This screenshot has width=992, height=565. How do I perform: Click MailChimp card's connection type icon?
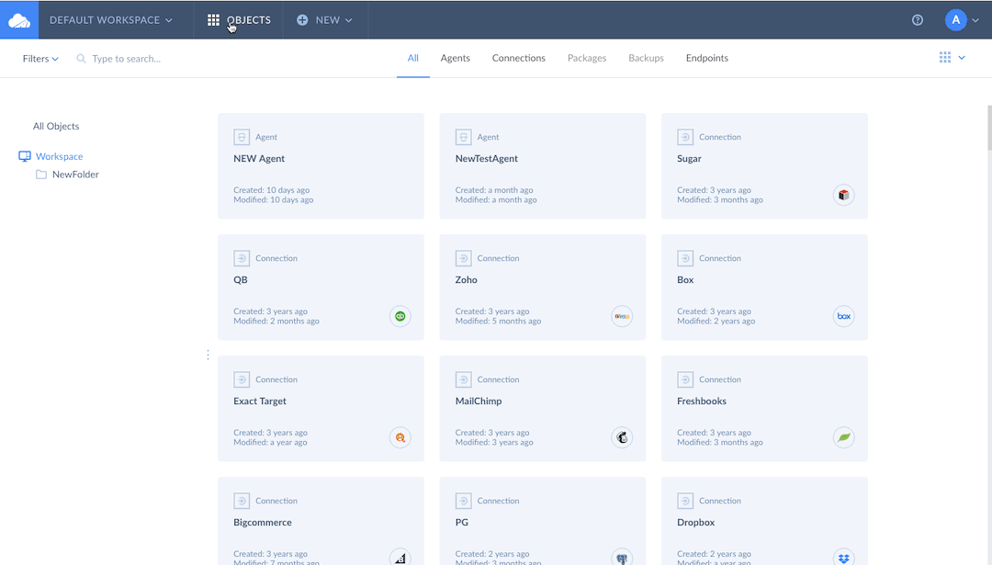[463, 379]
